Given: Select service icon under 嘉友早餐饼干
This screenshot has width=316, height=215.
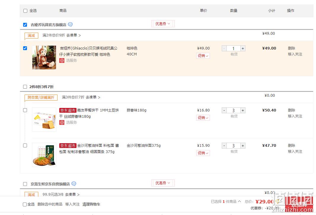Looking at the screenshot, I should tap(62, 122).
